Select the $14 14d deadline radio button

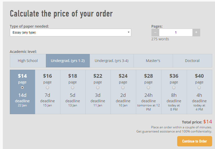coord(22,88)
